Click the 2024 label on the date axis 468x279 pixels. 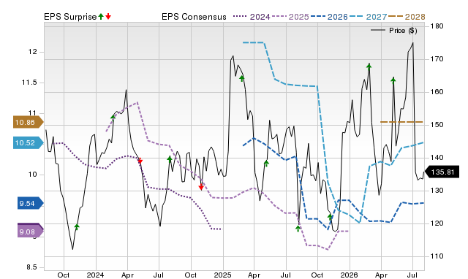(96, 275)
